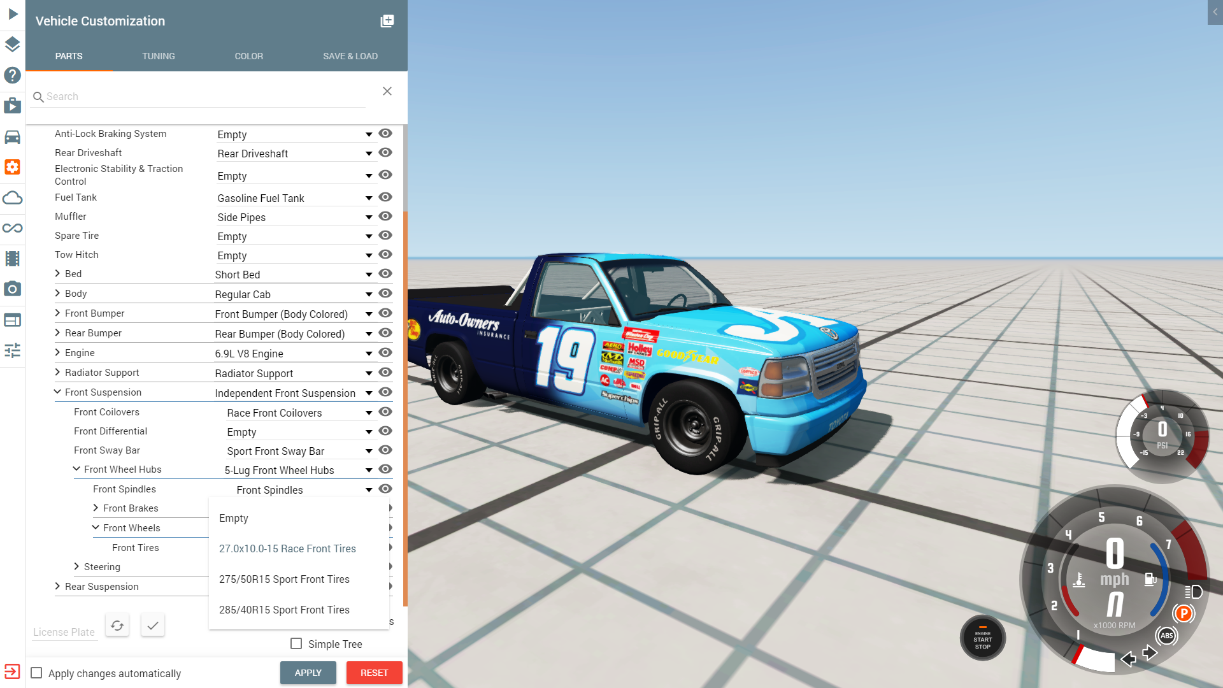1223x688 pixels.
Task: Open the help question mark icon
Action: (x=12, y=75)
